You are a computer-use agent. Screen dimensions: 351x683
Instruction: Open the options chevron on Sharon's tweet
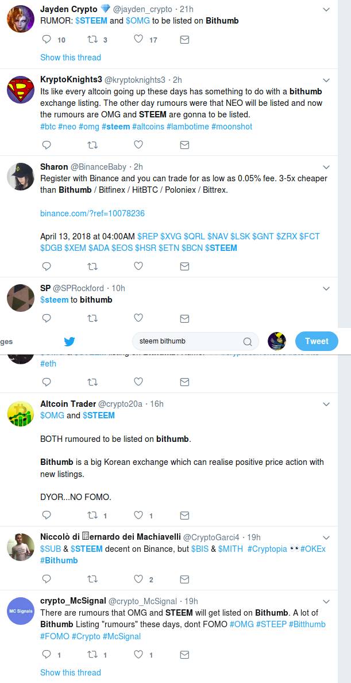click(326, 167)
